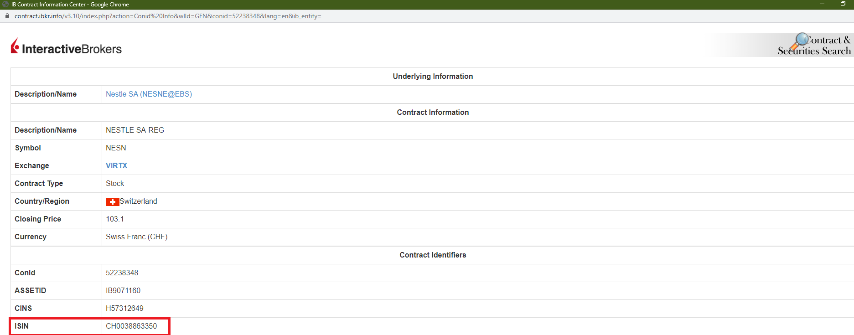Click the Switzerland flag icon
This screenshot has width=854, height=335.
(x=112, y=201)
